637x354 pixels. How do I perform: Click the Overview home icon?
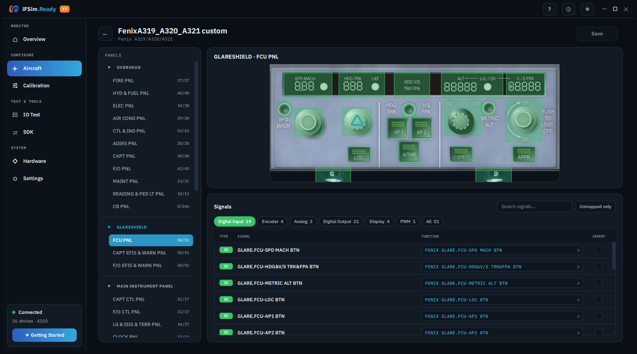coord(15,39)
